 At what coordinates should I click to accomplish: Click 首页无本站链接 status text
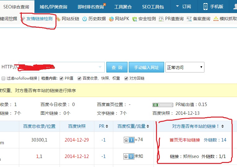click(x=185, y=140)
